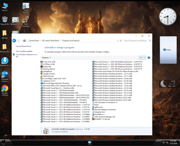Select the IObit Unlocker entry icon in programs list
This screenshot has width=180, height=146.
(42, 76)
